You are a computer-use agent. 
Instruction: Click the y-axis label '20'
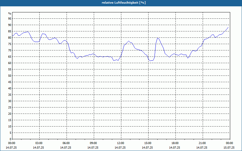[x=10, y=114]
